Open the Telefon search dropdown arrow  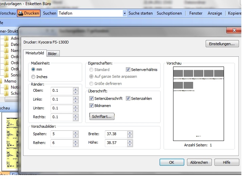click(x=125, y=13)
